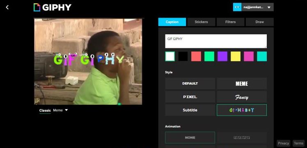307x148 pixels.
Task: Select the Sparkle animation option
Action: (x=242, y=138)
